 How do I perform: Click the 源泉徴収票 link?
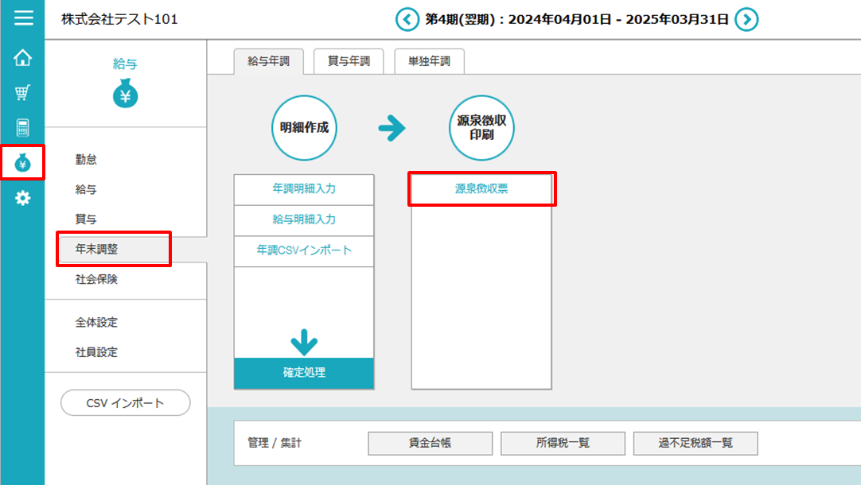click(481, 190)
